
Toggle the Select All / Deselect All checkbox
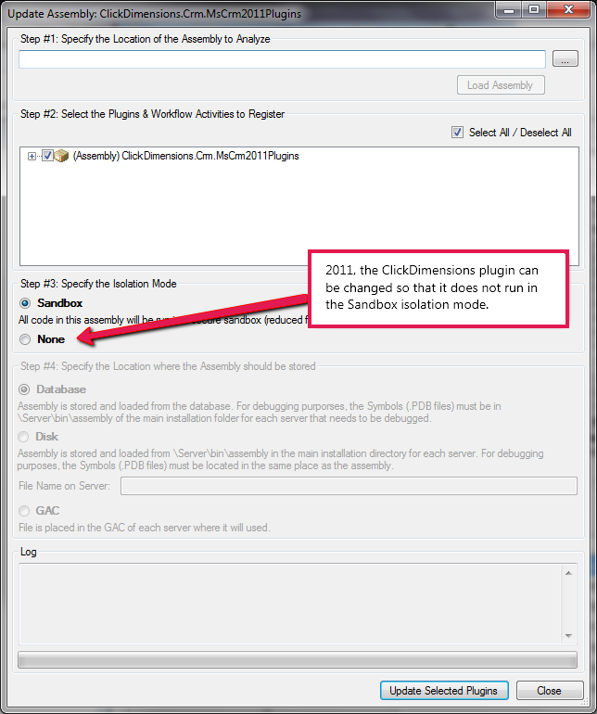point(457,133)
